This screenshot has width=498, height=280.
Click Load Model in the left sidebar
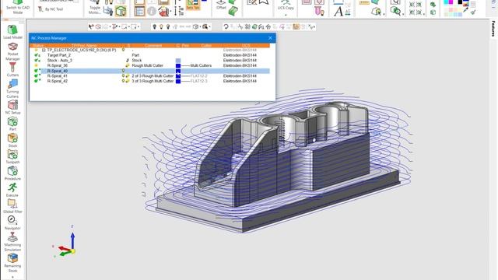[12, 32]
